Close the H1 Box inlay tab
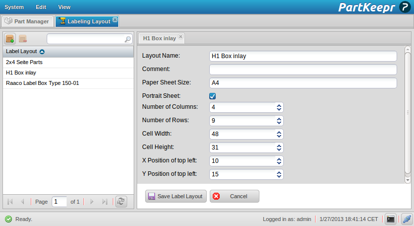This screenshot has height=226, width=414. click(180, 36)
